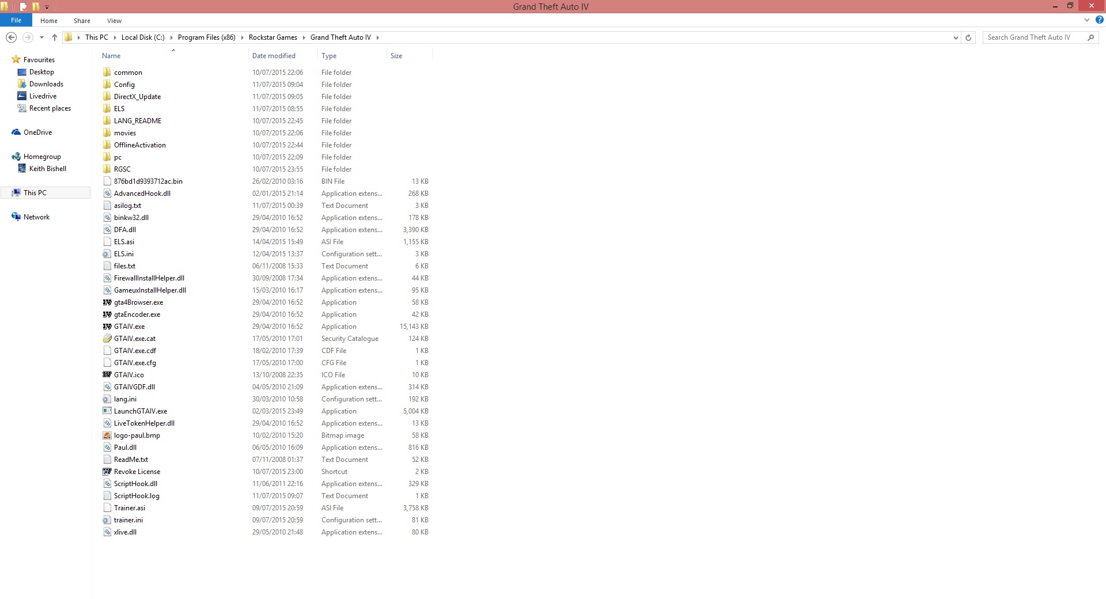Click the ELS.ini configuration file icon
Image resolution: width=1106 pixels, height=599 pixels.
(x=107, y=254)
